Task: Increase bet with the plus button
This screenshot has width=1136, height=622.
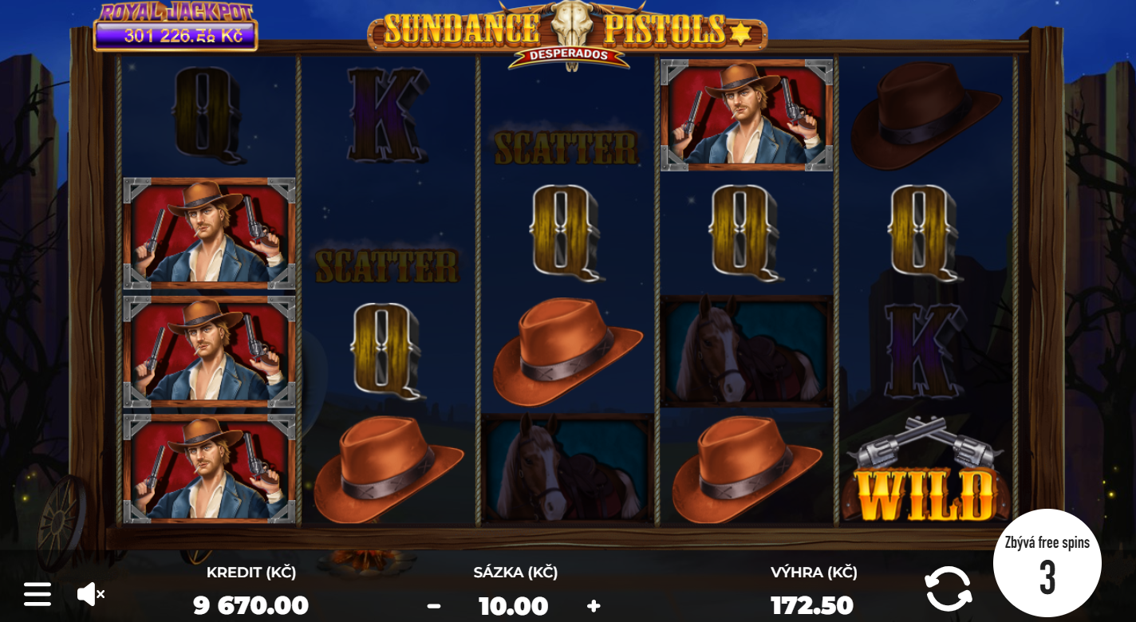Action: coord(594,606)
